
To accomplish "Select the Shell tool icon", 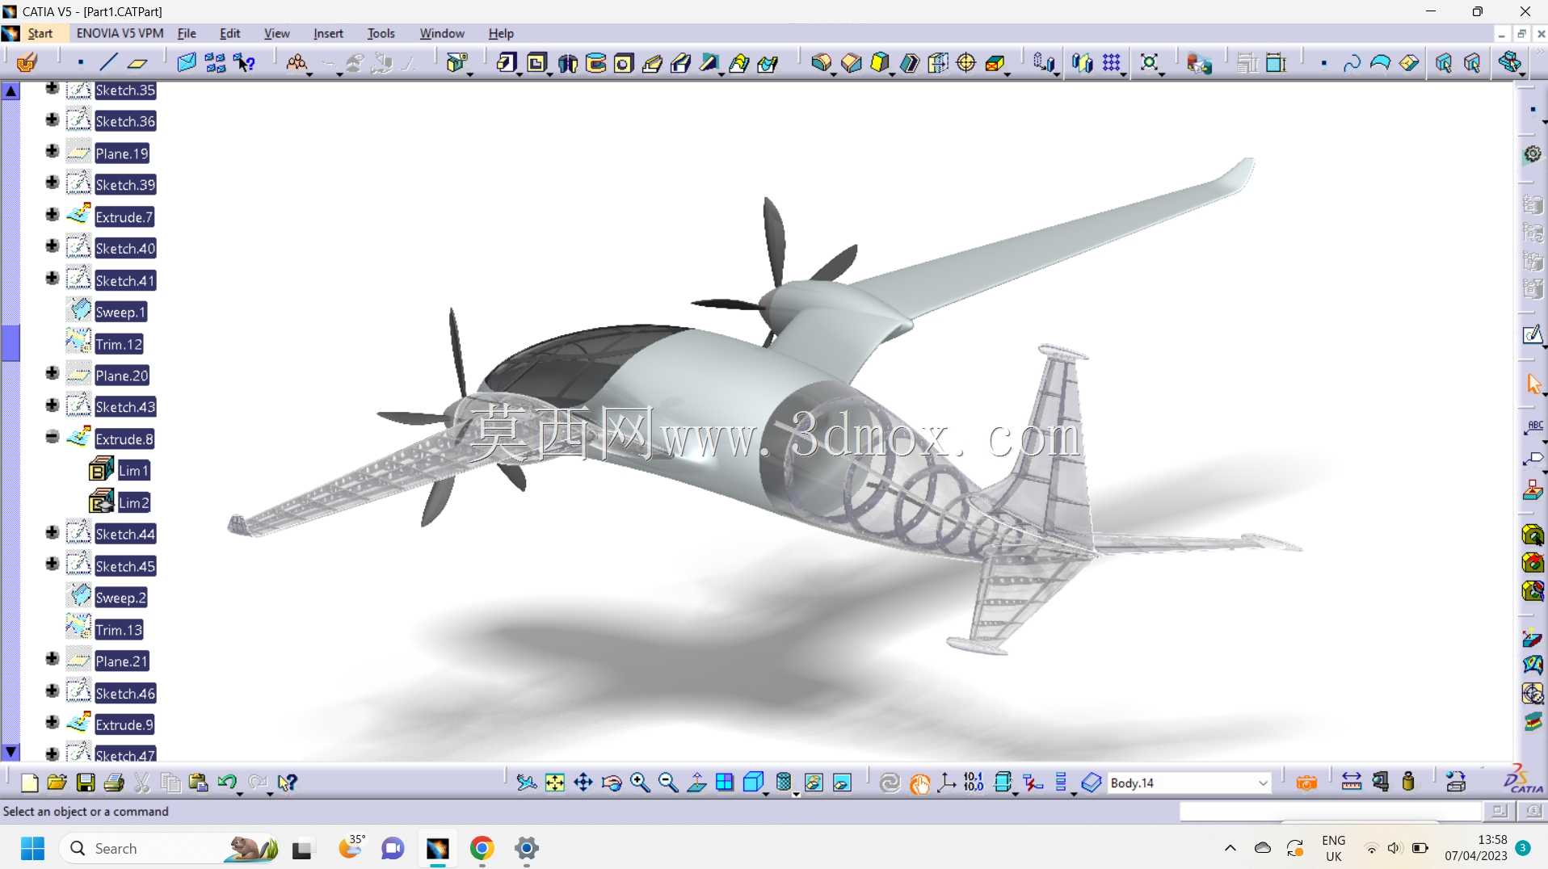I will pos(909,62).
